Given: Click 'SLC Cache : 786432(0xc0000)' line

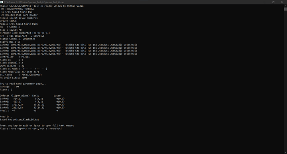Looking at the screenshot, I should point(21,75).
